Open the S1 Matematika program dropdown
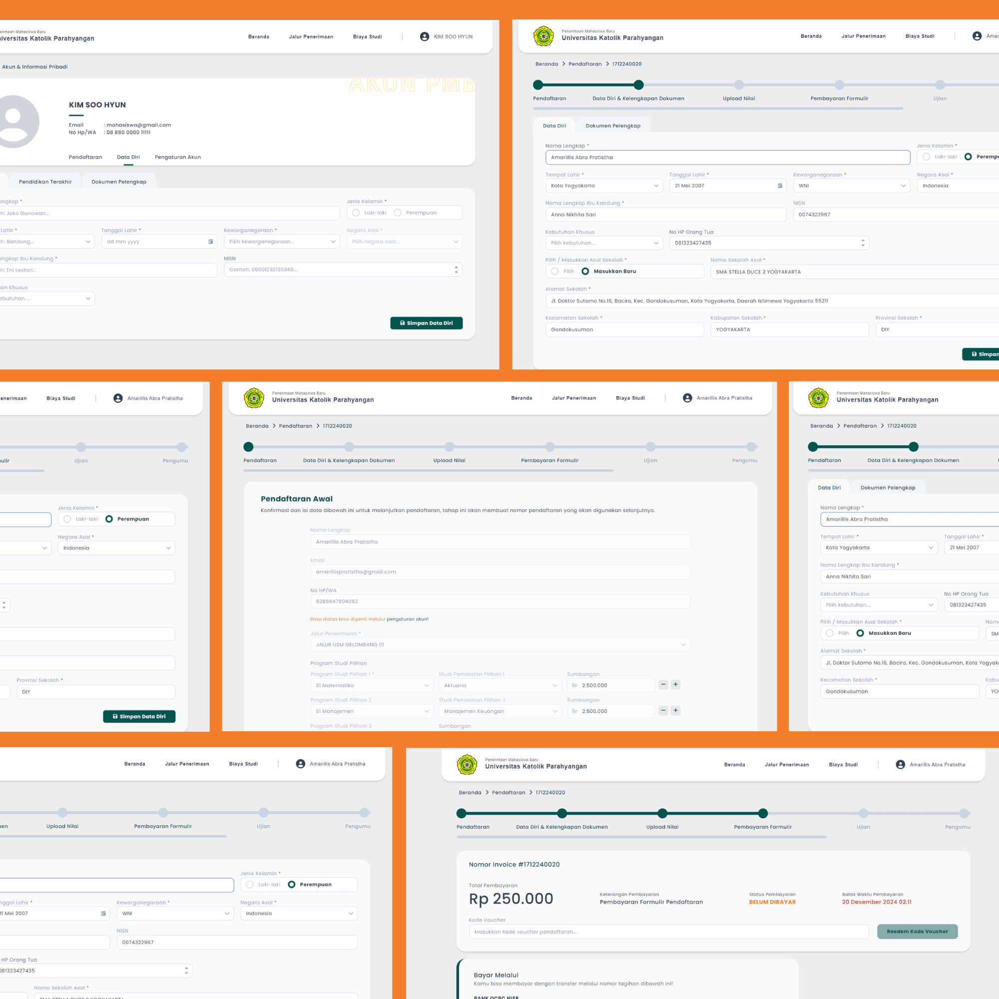999x999 pixels. pos(372,686)
